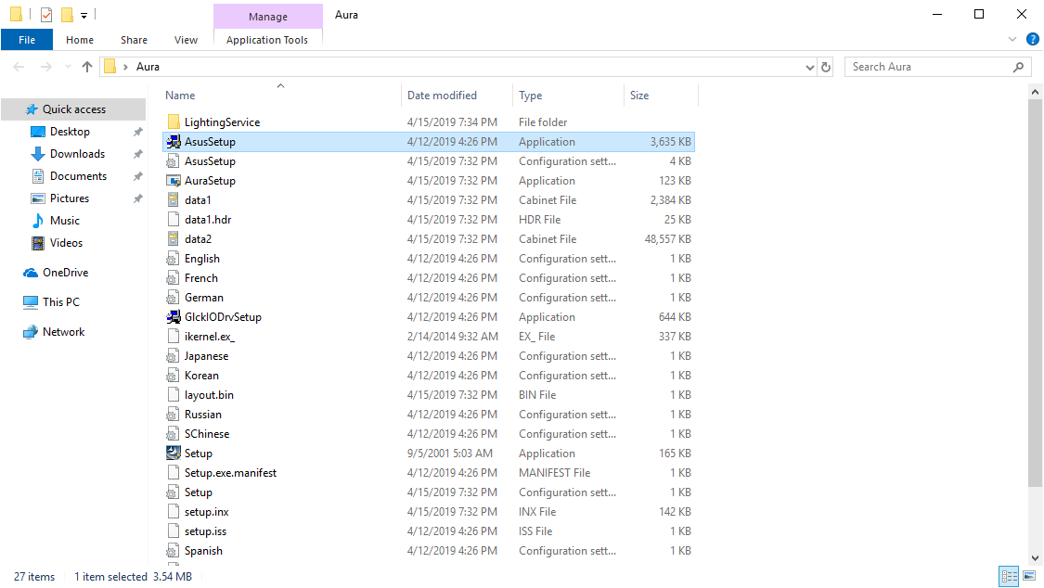Click the data2 cabinet file icon
Screen dimensions: 1044x588
[174, 239]
